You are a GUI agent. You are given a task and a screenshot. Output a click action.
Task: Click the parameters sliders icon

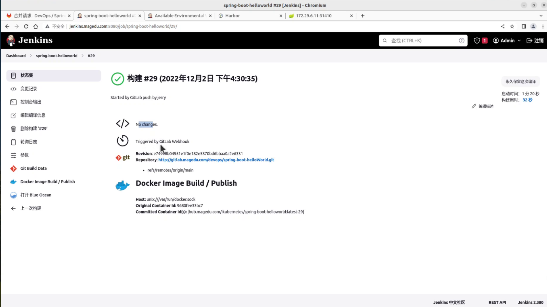coord(13,155)
